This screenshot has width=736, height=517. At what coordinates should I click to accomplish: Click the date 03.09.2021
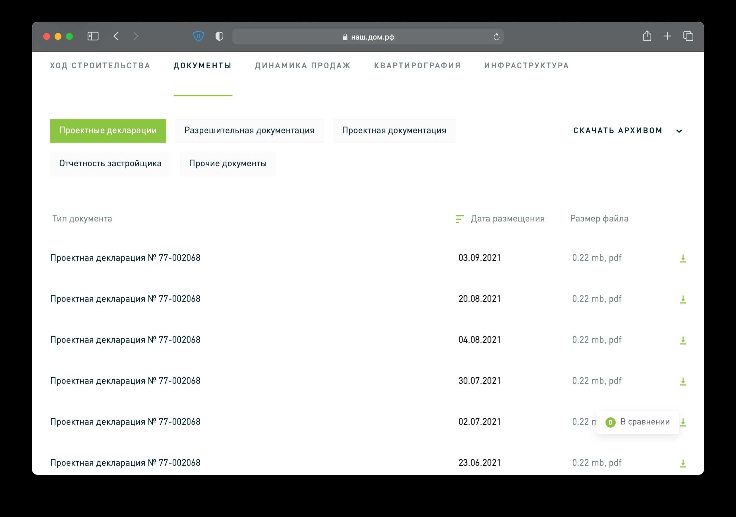coord(479,258)
